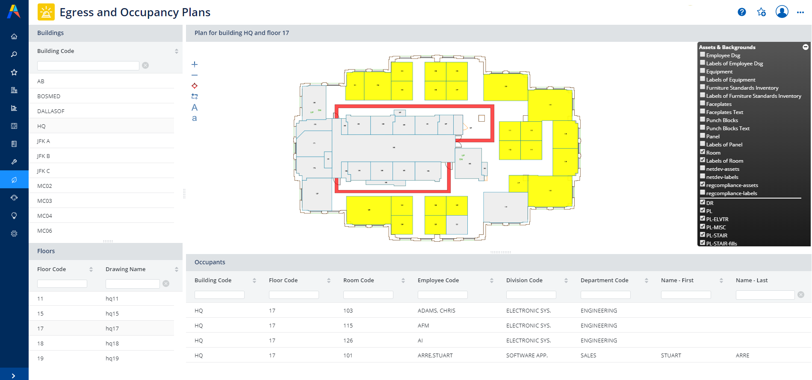Select building JFK A from the list
Viewport: 812px width, 380px height.
tap(44, 141)
